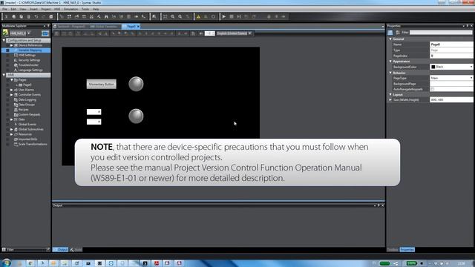Click the binoculars search icon in the toolbar
The height and width of the screenshot is (267, 475).
click(x=106, y=16)
